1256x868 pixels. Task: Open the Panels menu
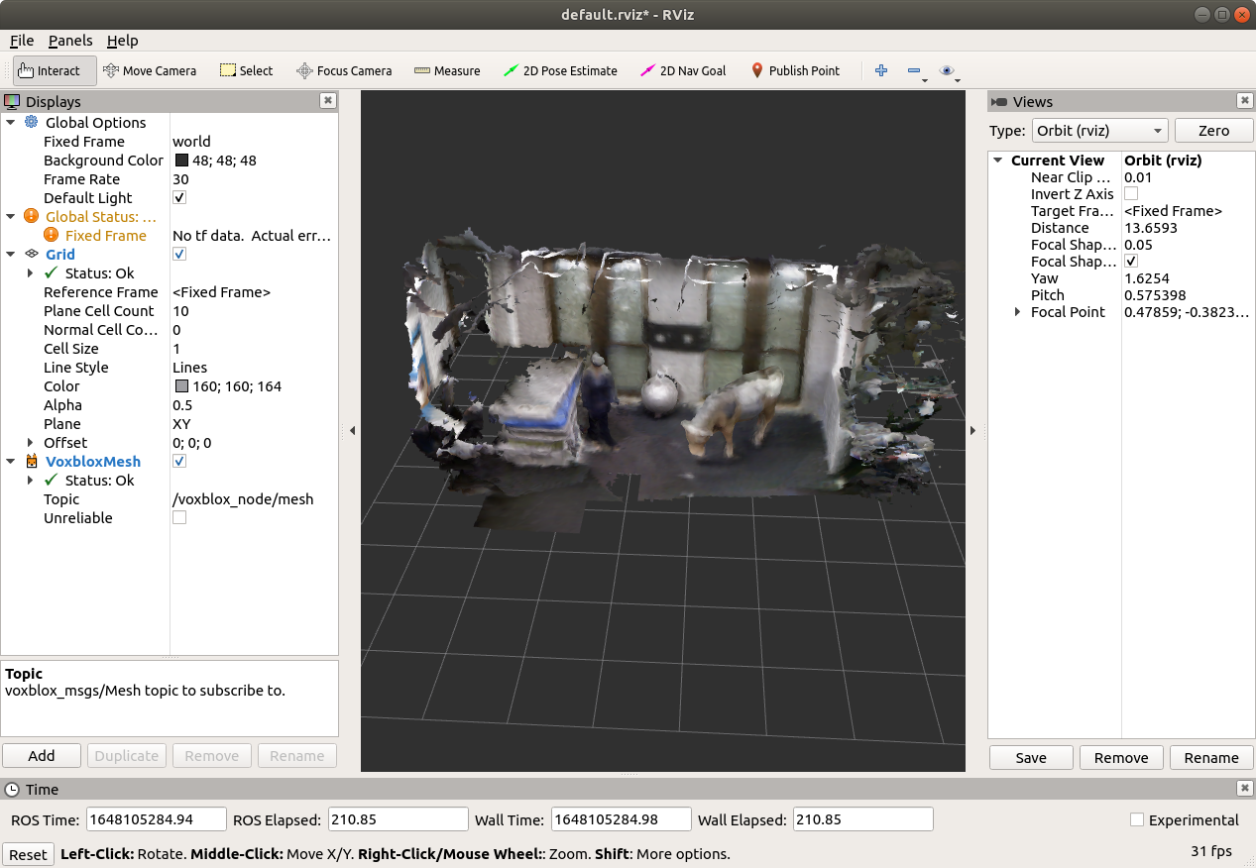tap(70, 41)
